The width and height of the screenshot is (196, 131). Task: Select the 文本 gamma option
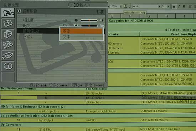tap(81, 37)
